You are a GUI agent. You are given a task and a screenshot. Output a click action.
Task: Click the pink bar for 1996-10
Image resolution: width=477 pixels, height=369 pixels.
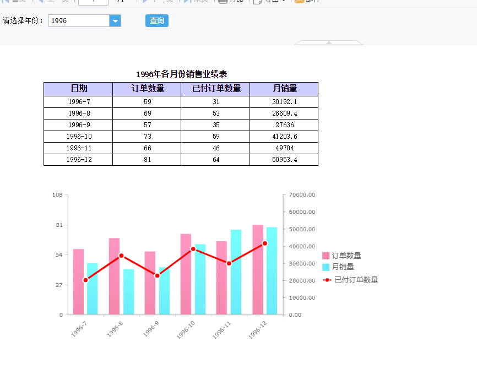(x=186, y=274)
